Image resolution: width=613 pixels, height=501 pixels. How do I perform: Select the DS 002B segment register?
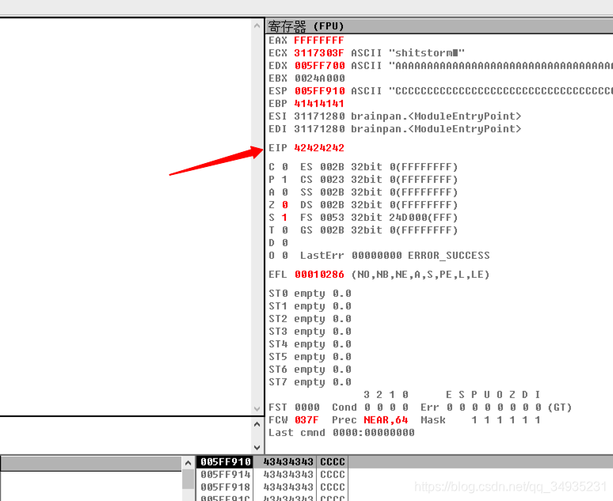379,205
